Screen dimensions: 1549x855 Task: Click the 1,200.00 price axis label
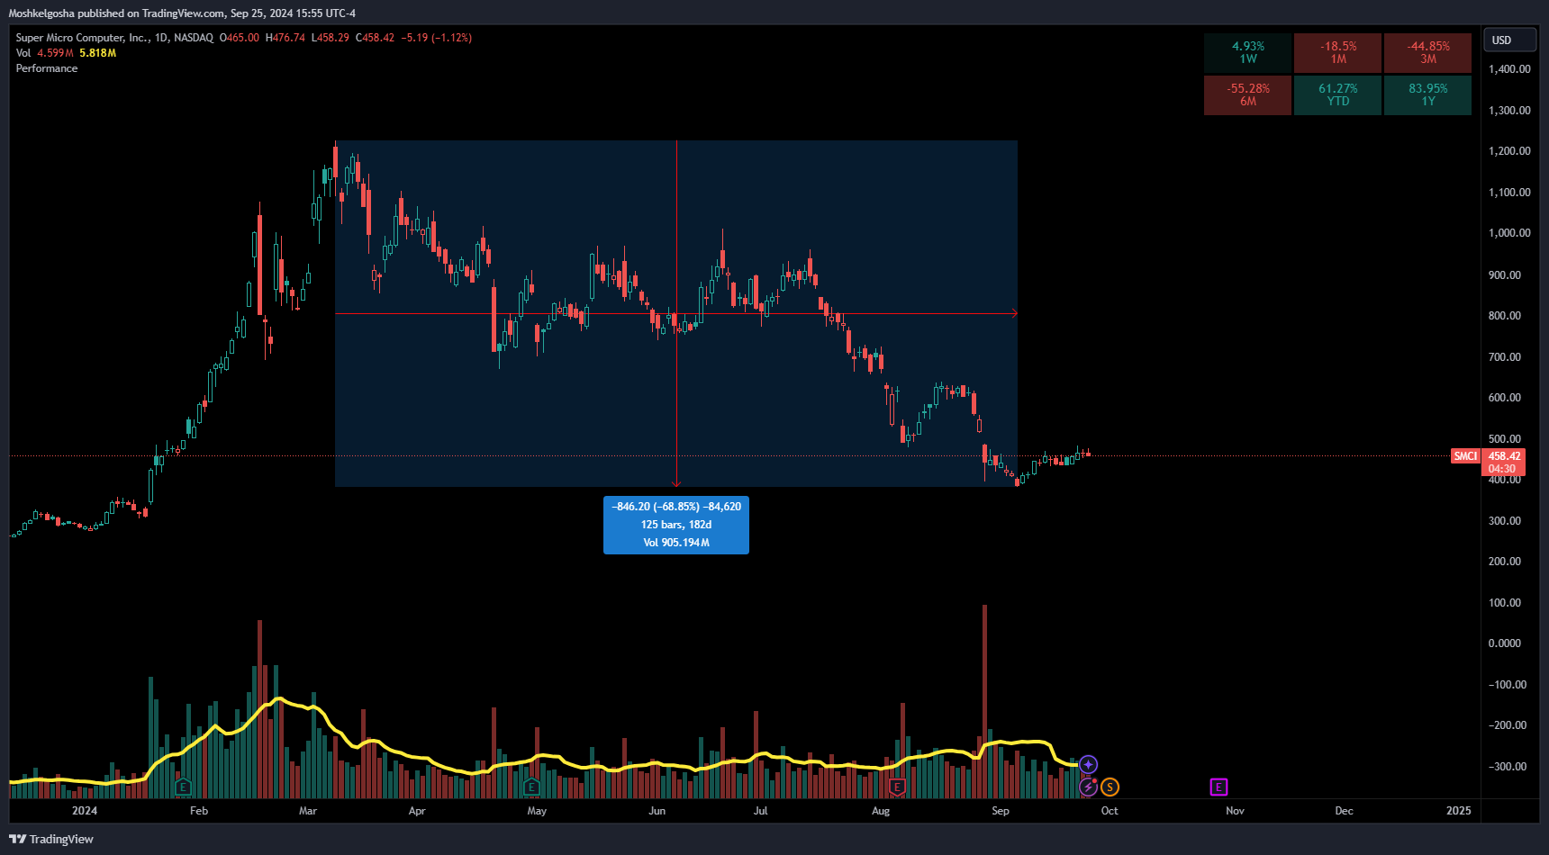pos(1509,151)
